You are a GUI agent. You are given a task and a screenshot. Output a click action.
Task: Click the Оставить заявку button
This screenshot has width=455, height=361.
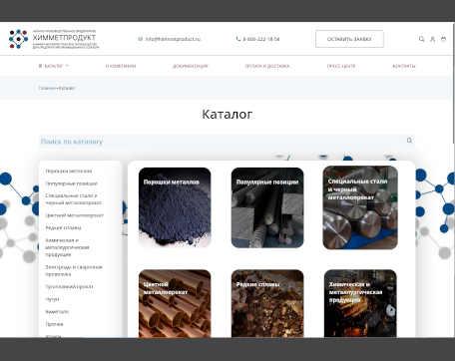point(349,39)
